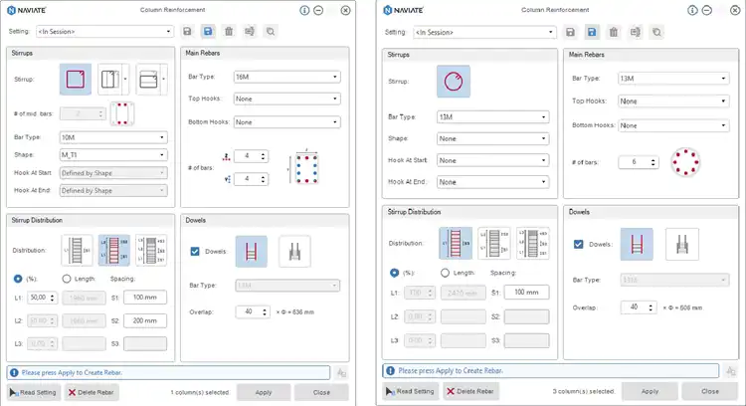Click the info icon in left dialog title bar
This screenshot has height=406, width=746.
(303, 10)
